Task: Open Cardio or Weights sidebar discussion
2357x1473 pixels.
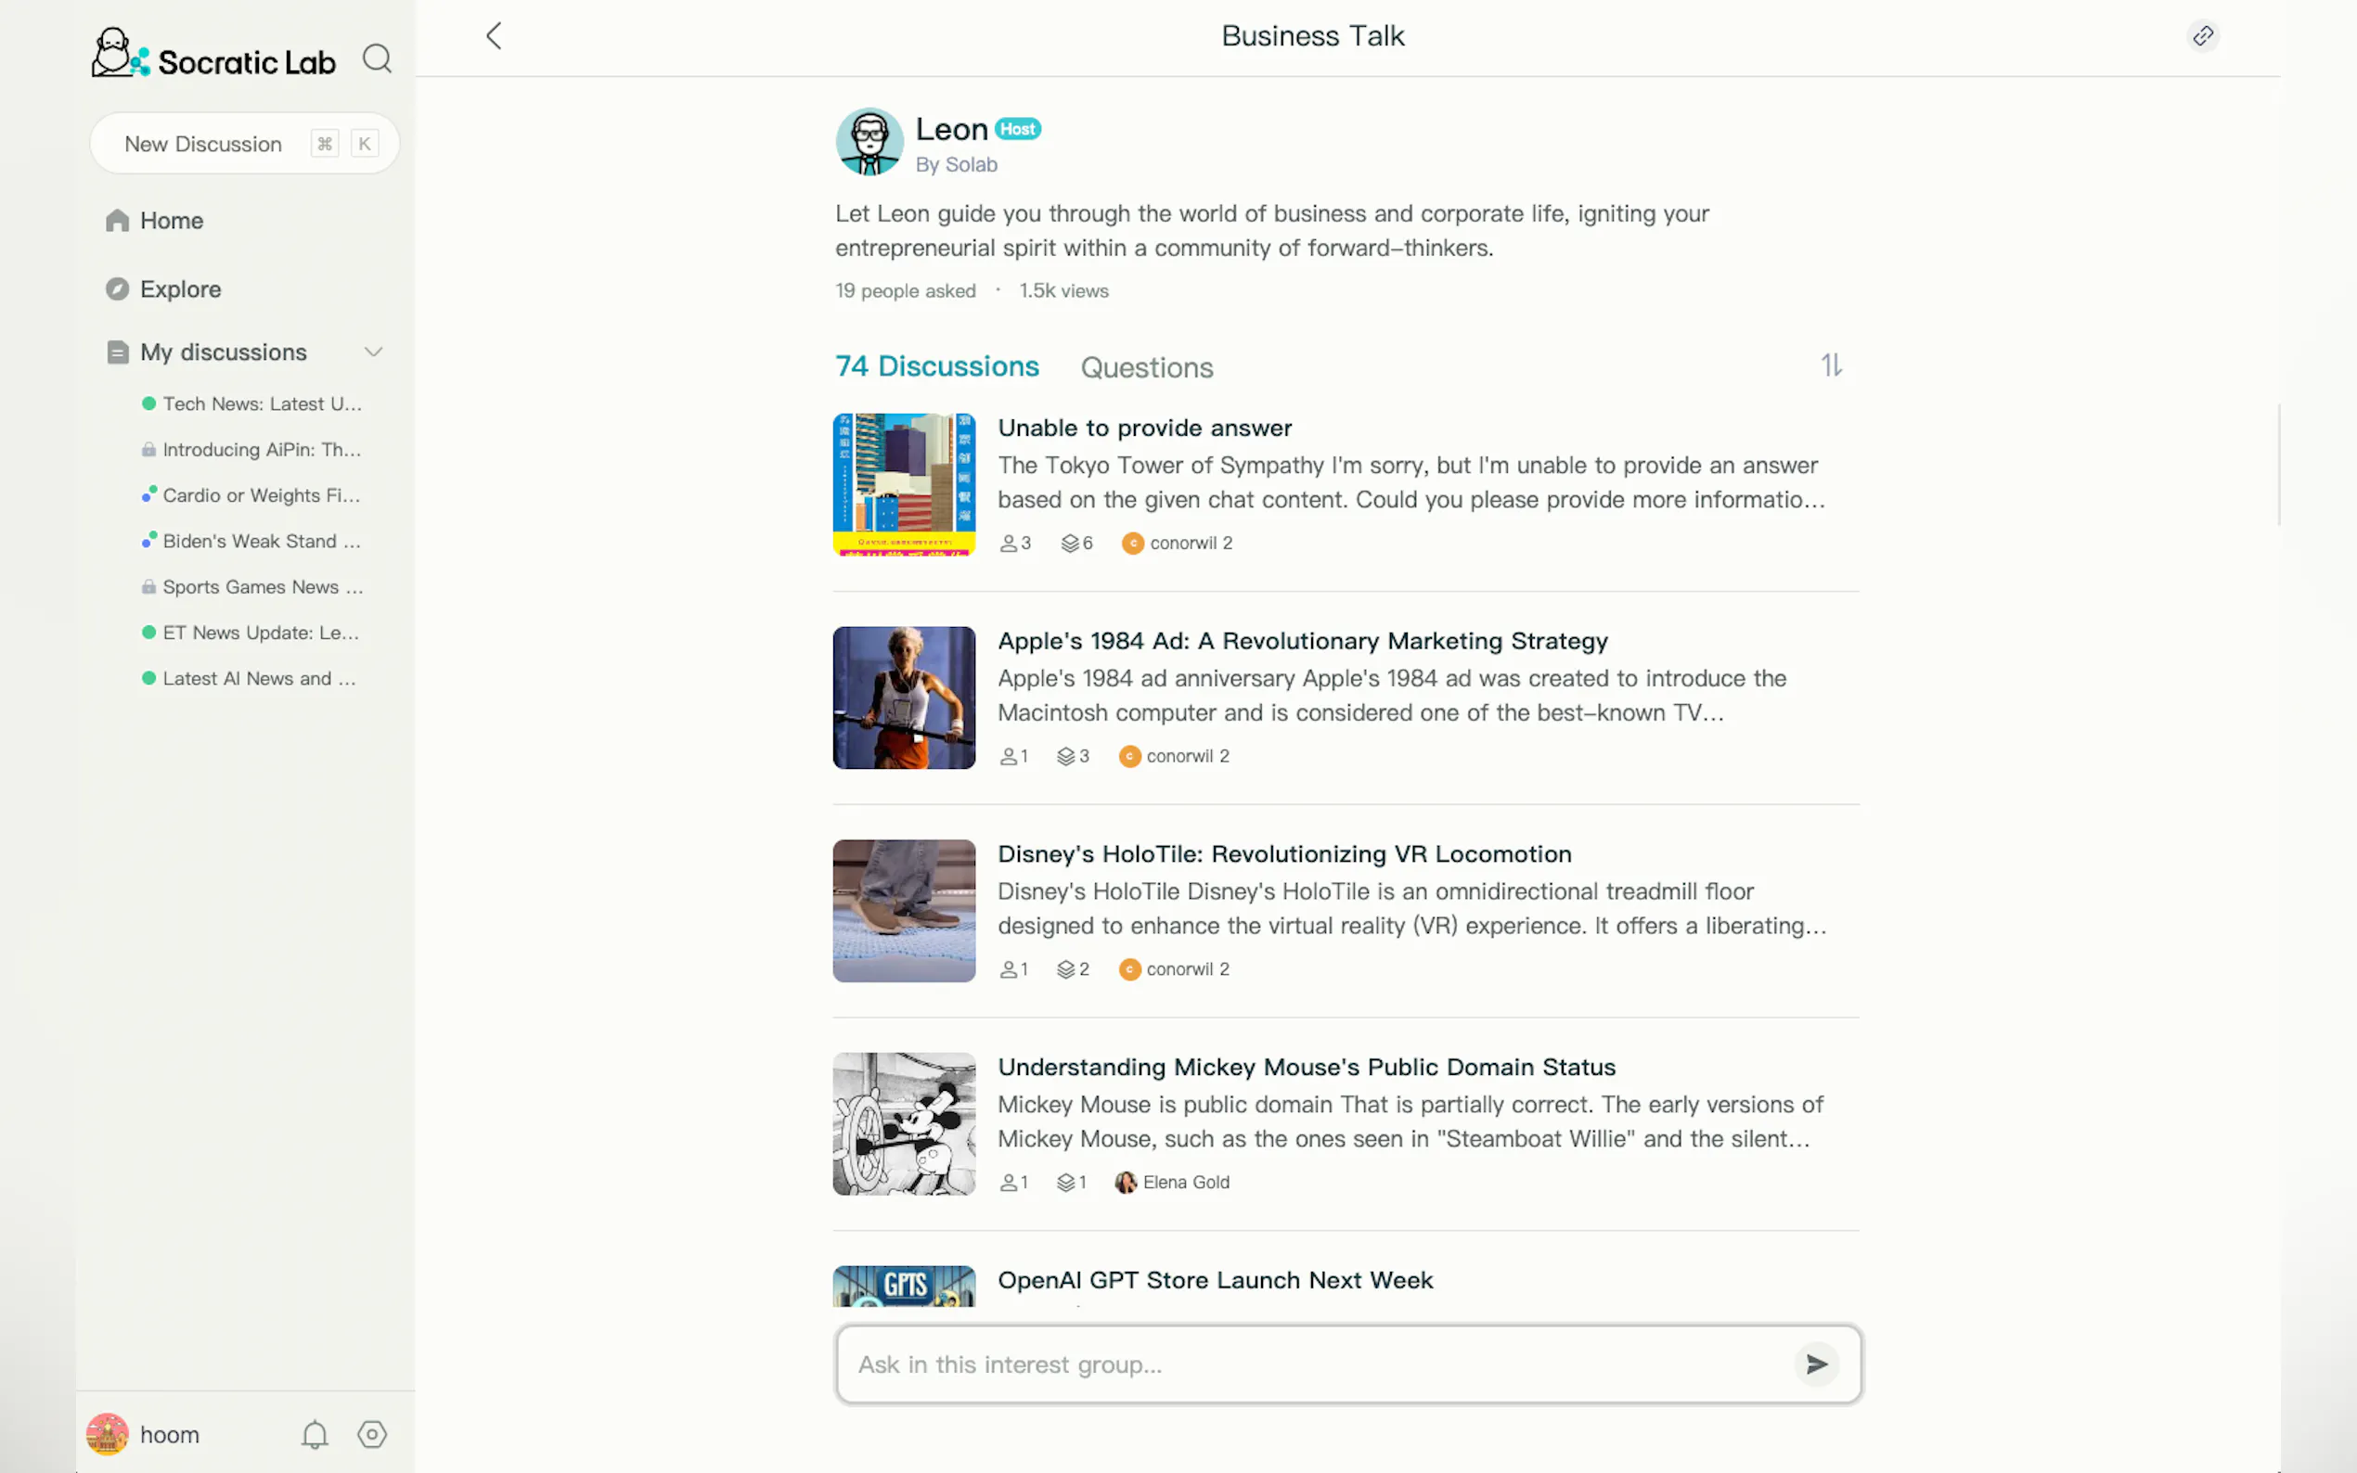Action: (261, 495)
